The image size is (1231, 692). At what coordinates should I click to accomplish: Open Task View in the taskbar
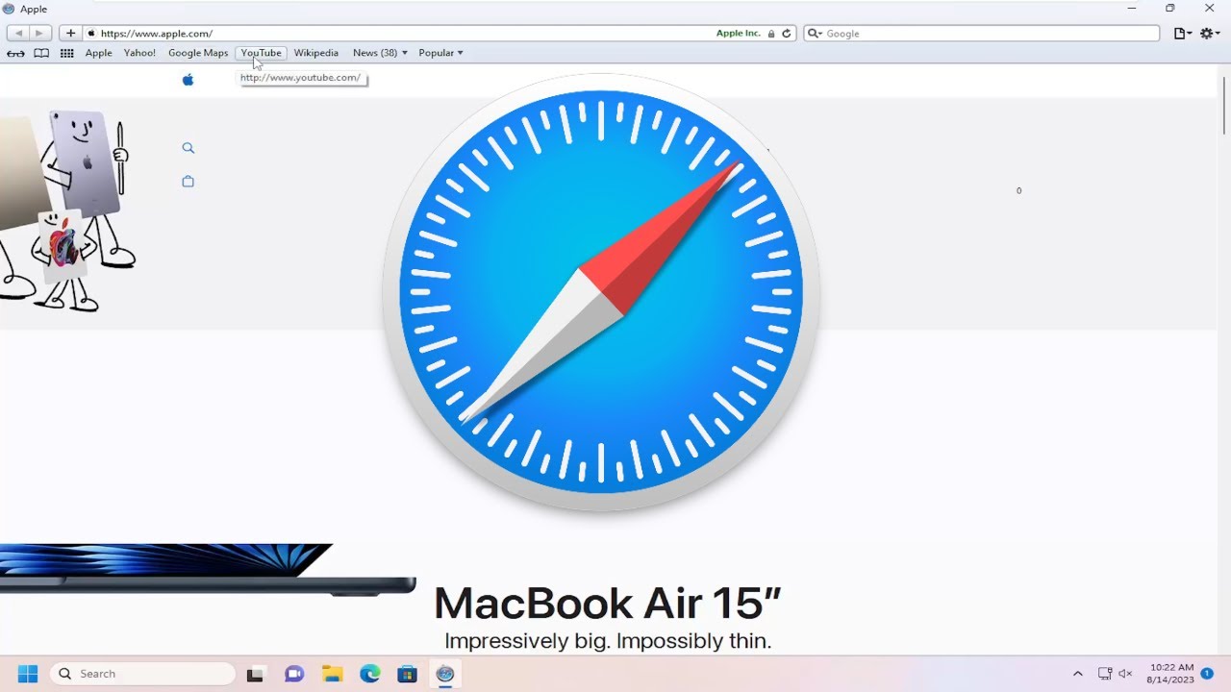255,675
